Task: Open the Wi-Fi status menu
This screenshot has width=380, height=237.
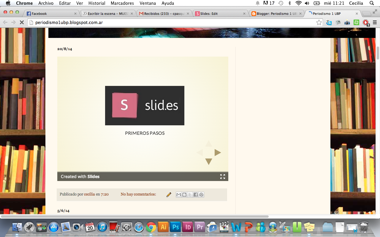Action: [x=299, y=3]
